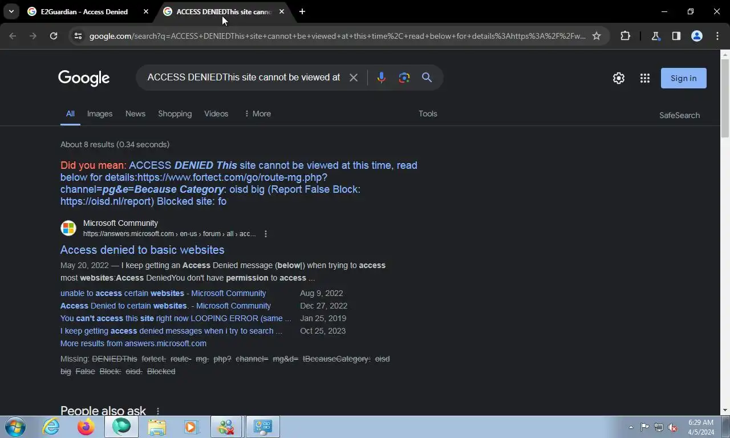Switch to Videos results
This screenshot has height=438, width=730.
pos(216,113)
